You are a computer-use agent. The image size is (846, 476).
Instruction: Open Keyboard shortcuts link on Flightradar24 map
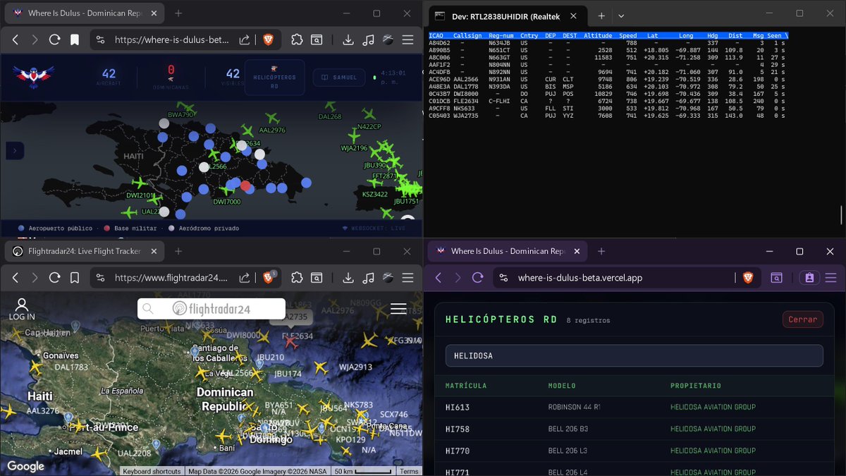152,471
